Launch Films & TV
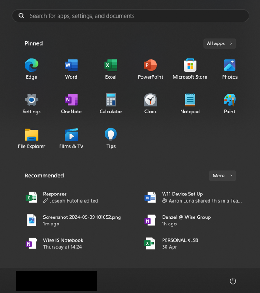 pos(71,138)
